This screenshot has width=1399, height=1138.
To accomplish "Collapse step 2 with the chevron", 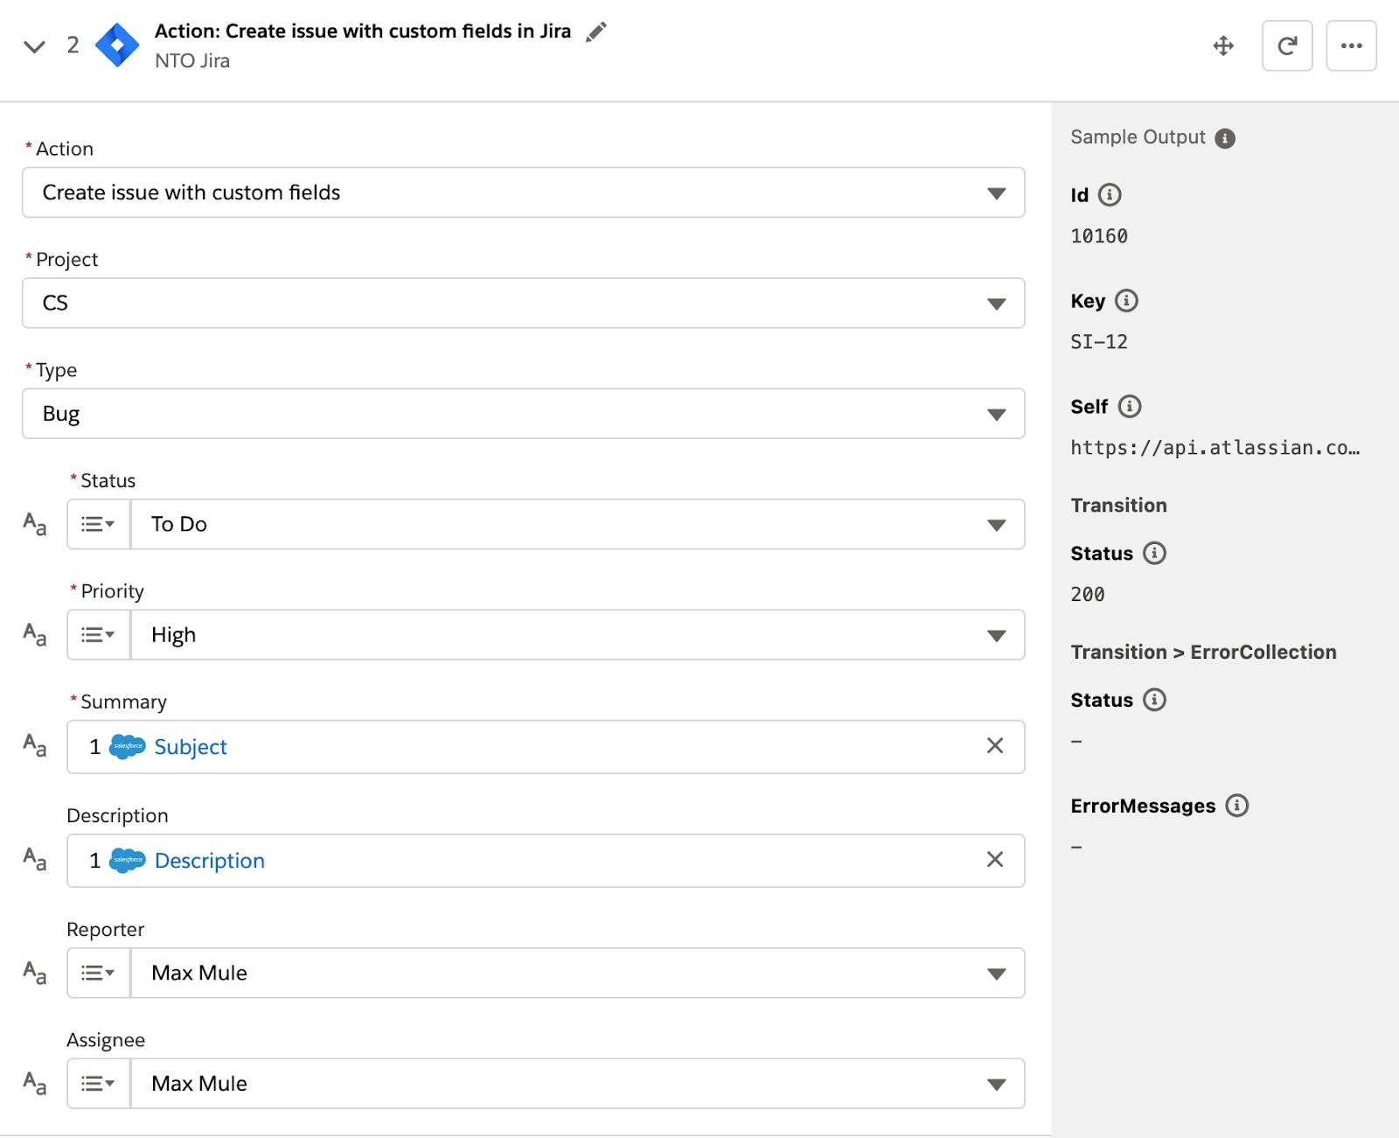I will click(34, 46).
